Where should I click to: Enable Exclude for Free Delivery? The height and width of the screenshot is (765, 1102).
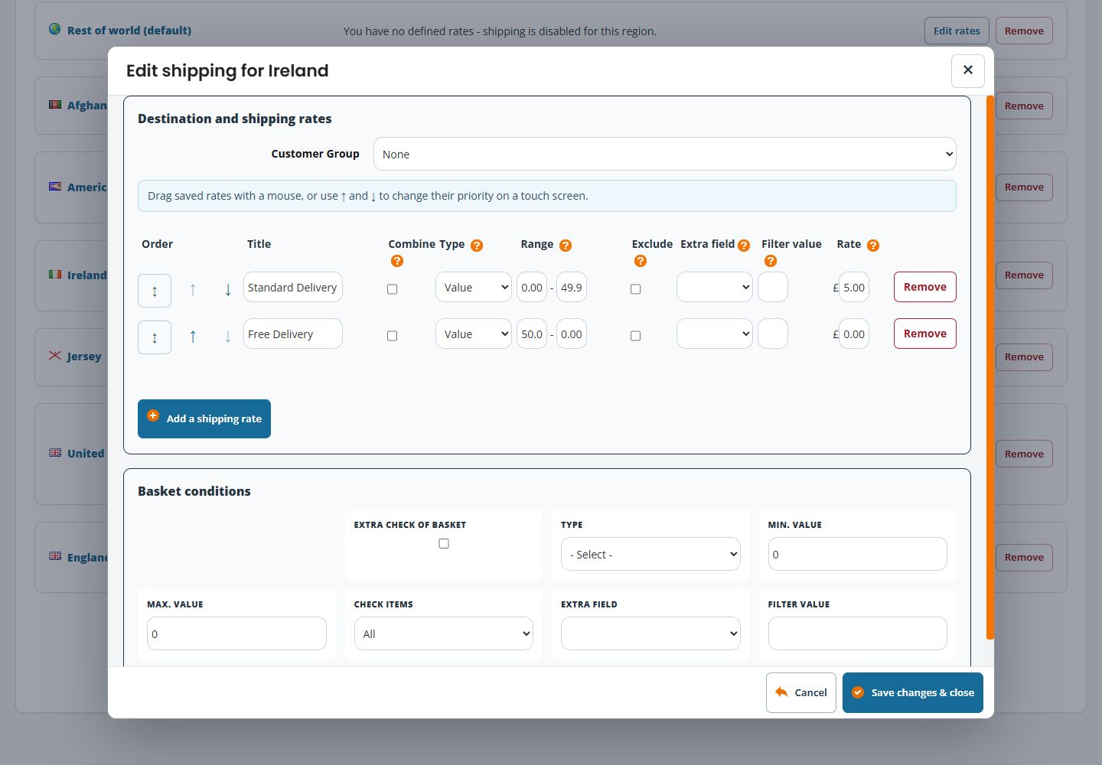635,336
